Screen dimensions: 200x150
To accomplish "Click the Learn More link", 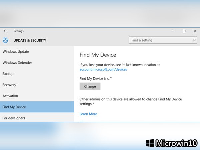I will coord(88,114).
